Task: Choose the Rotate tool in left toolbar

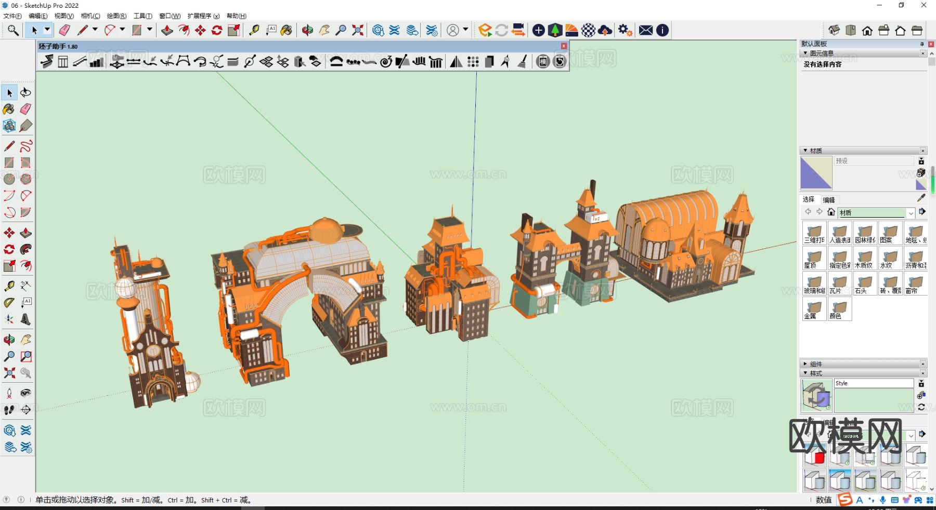Action: (x=9, y=249)
